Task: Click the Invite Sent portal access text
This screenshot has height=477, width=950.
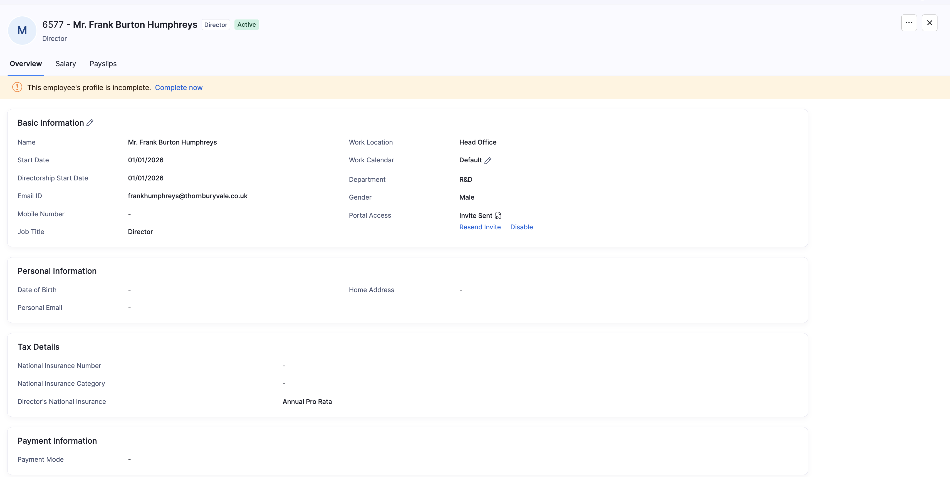Action: click(x=476, y=216)
